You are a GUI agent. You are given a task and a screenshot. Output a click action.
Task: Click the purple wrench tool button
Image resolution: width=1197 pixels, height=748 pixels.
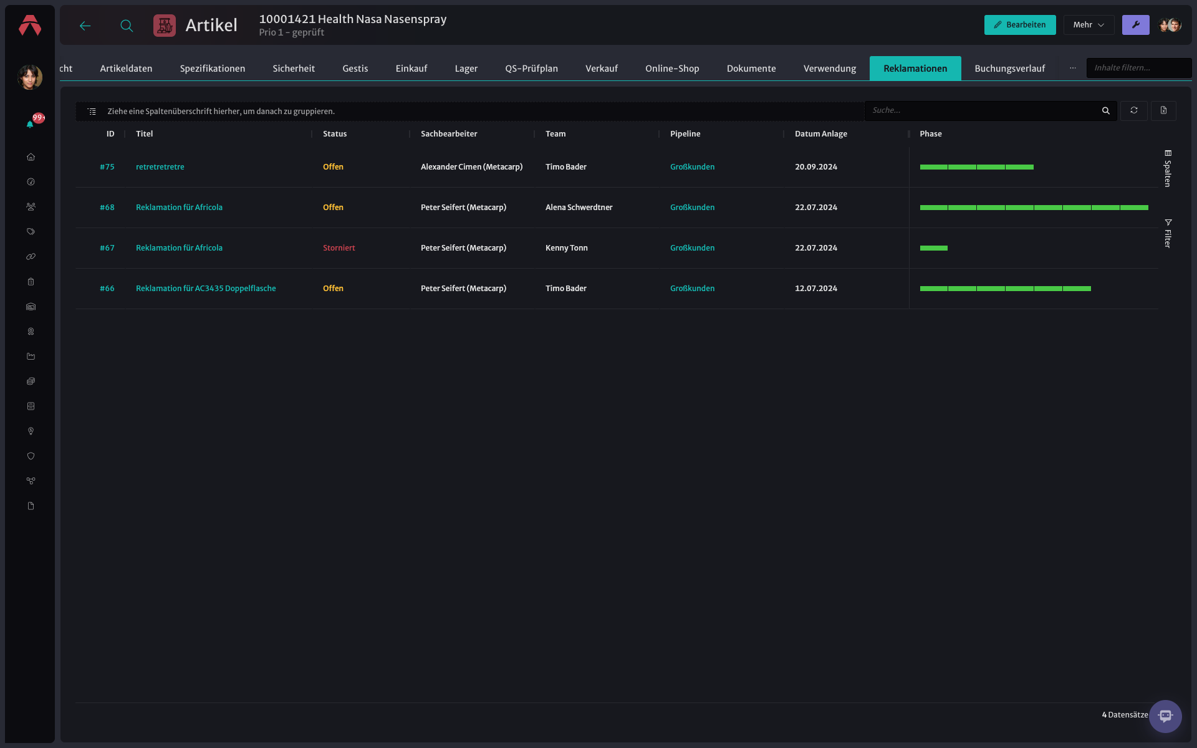coord(1136,25)
